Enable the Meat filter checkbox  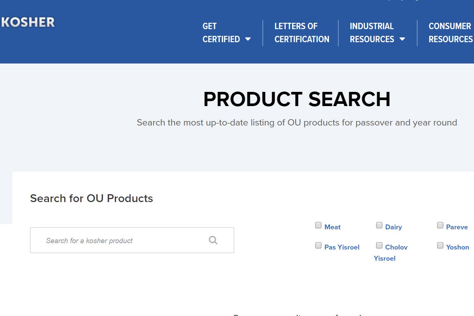pyautogui.click(x=318, y=225)
